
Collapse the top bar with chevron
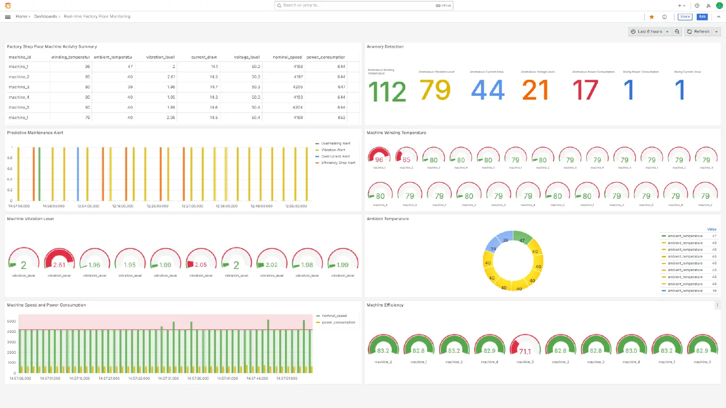718,17
